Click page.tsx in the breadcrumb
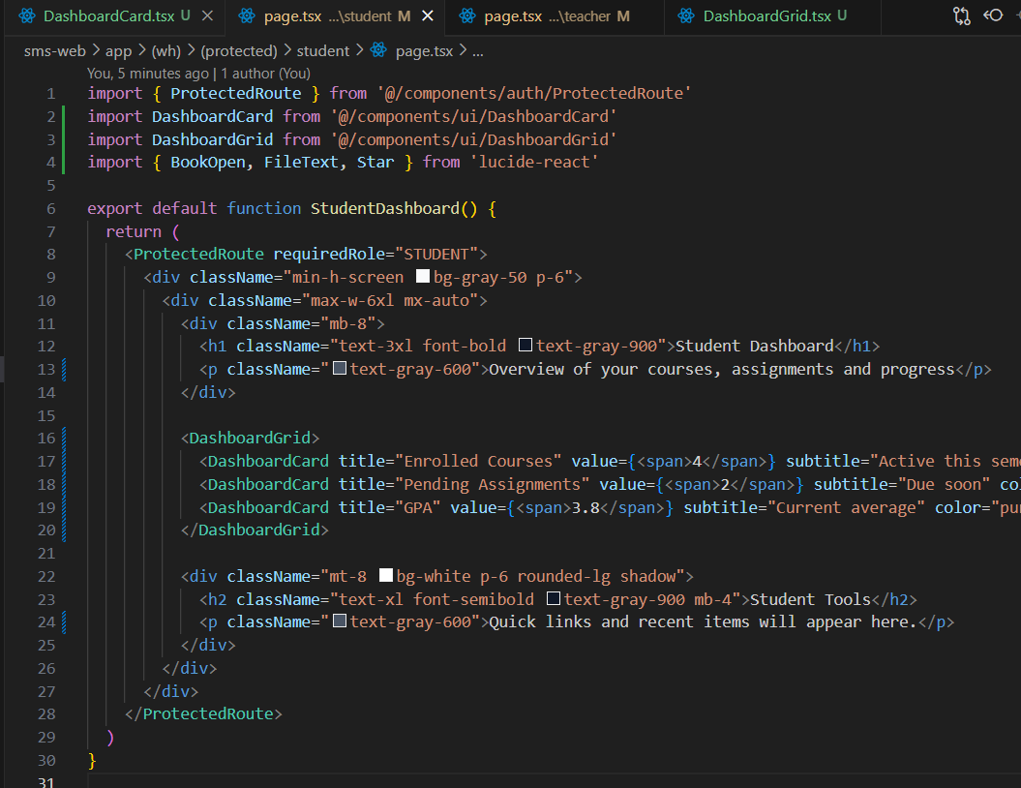Image resolution: width=1021 pixels, height=788 pixels. coord(424,50)
